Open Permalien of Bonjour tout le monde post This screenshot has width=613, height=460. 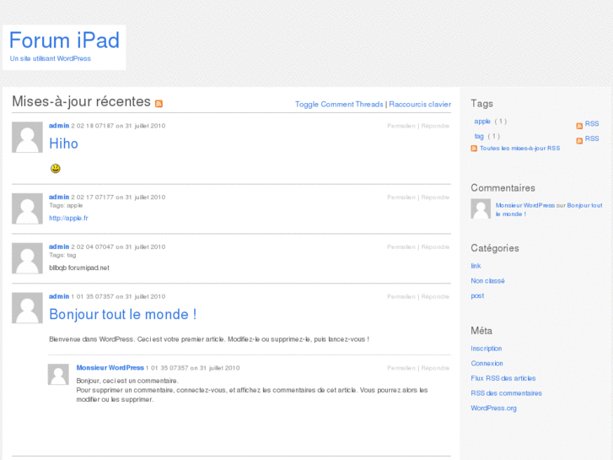point(401,296)
